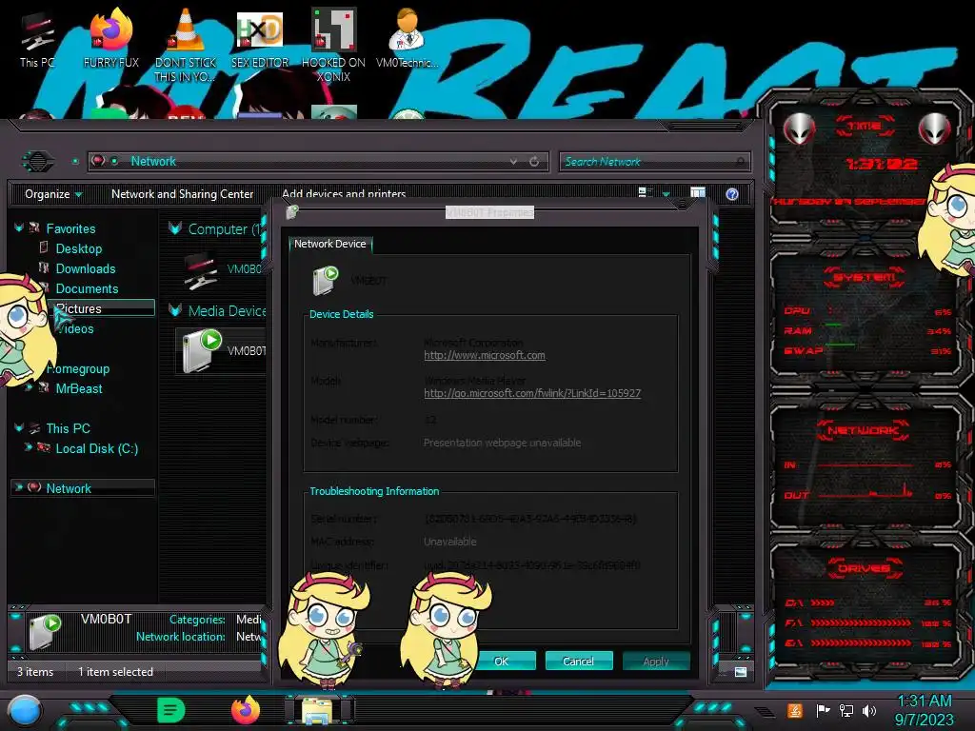Open FURRY FUX Firefox desktop icon
The height and width of the screenshot is (731, 975).
click(111, 38)
